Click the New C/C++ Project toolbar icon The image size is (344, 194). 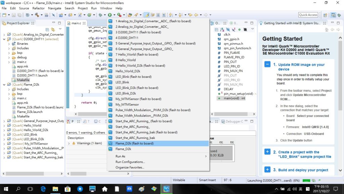(61, 15)
